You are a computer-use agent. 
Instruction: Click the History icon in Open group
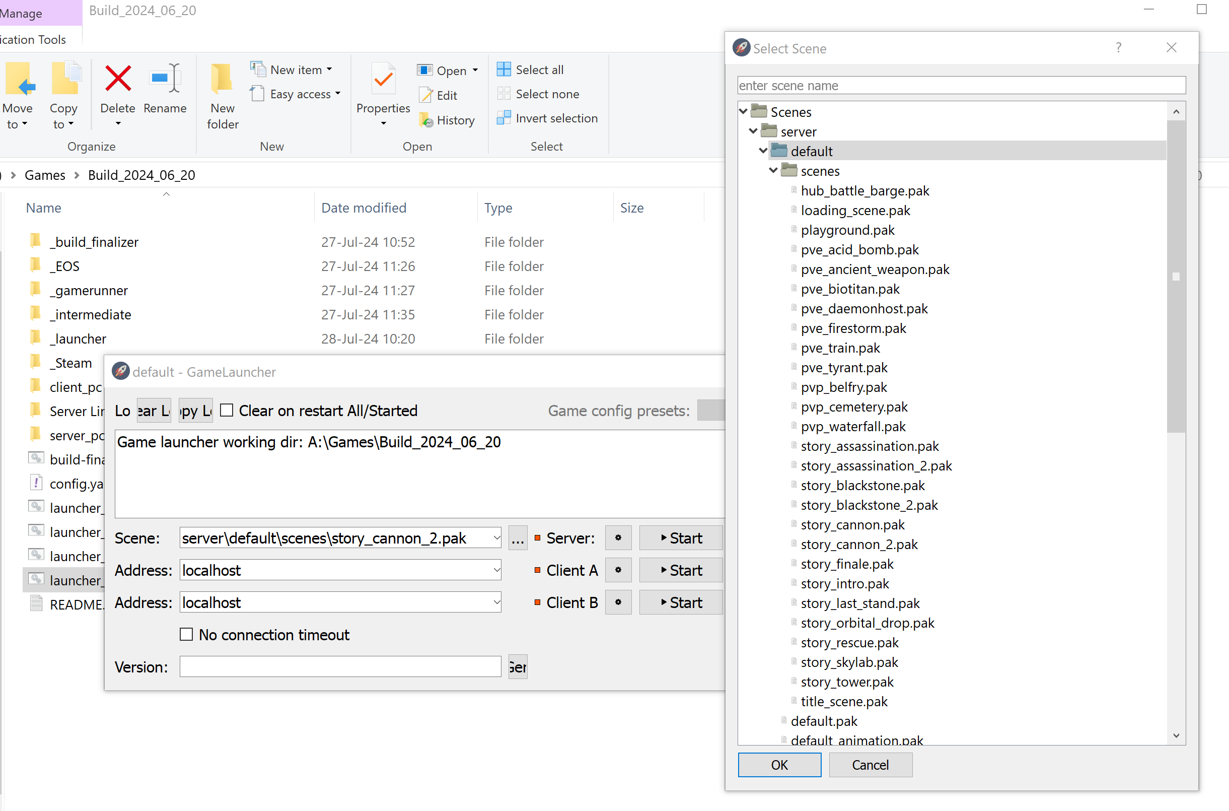[x=426, y=120]
